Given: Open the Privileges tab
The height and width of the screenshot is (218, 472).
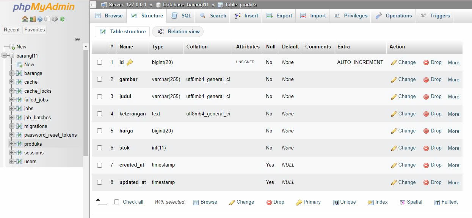Looking at the screenshot, I should [351, 16].
